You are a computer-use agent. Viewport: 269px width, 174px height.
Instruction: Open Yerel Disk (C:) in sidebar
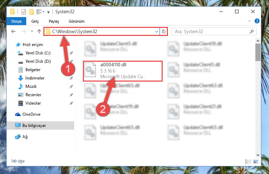pyautogui.click(x=38, y=53)
